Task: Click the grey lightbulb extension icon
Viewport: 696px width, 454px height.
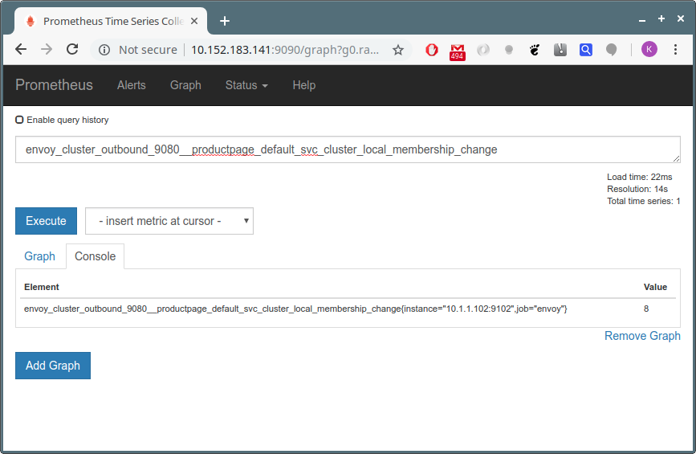Action: (509, 50)
